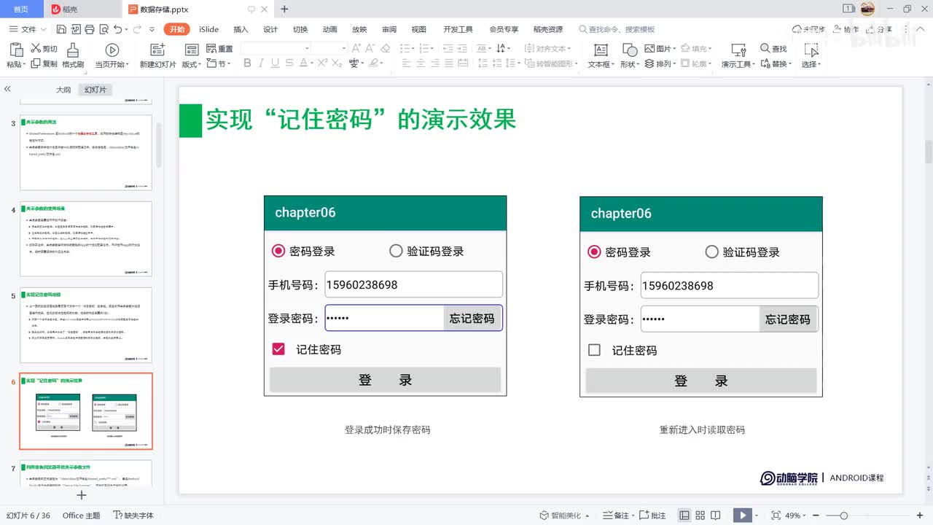This screenshot has width=933, height=525.
Task: Click the decrease font size icon
Action: tap(370, 48)
